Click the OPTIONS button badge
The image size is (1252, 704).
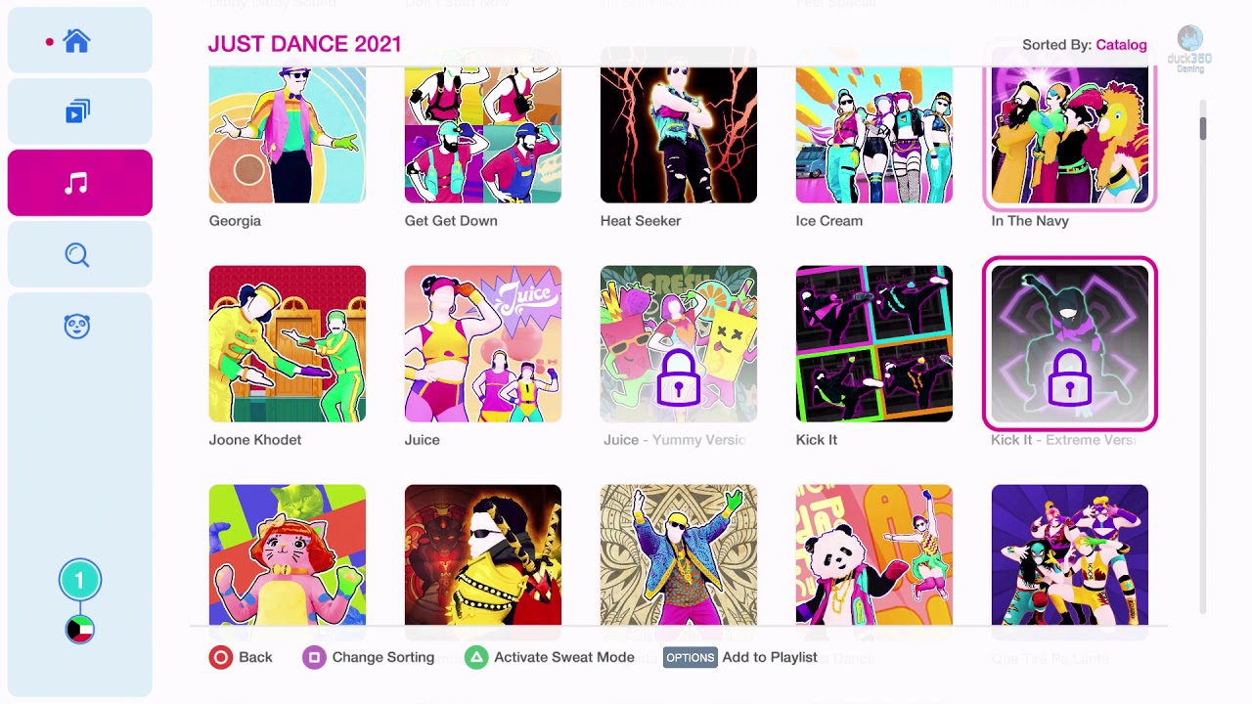point(691,657)
